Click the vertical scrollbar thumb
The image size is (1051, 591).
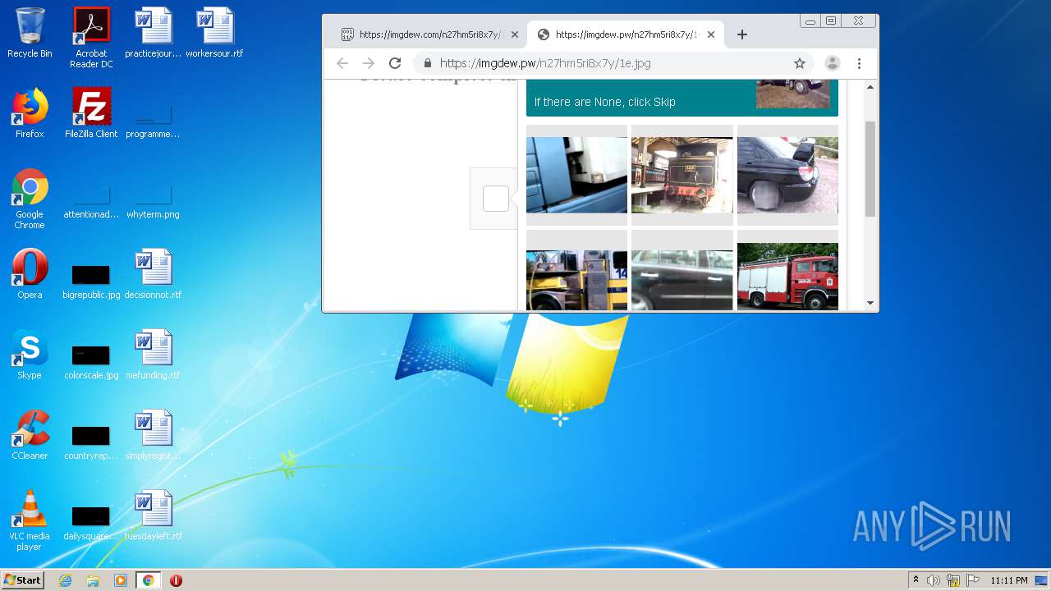(x=870, y=168)
